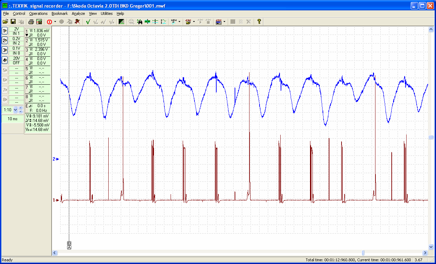Toggle channel 4 button
This screenshot has height=264, width=436.
[5, 60]
